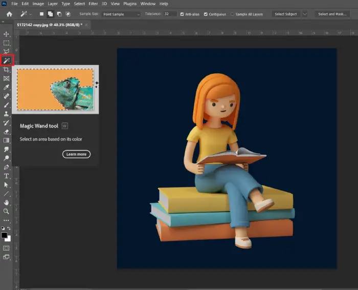Open the Filter menu

(x=93, y=4)
